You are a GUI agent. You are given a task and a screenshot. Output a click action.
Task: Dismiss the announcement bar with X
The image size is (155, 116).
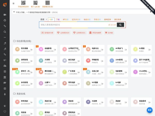pyautogui.click(x=151, y=12)
